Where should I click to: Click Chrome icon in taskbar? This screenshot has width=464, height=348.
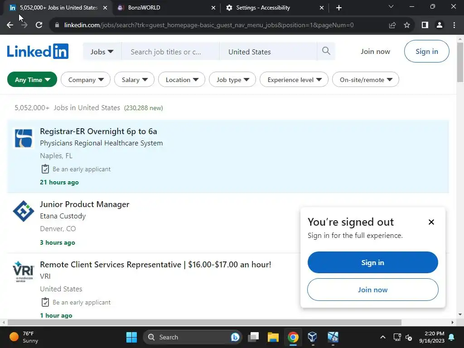(293, 337)
